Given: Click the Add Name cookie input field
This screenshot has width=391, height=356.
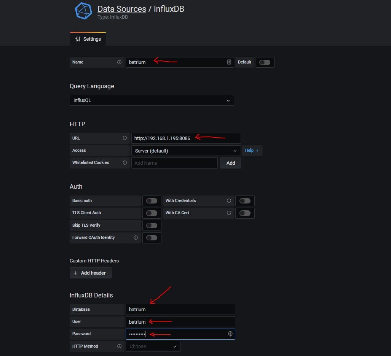Looking at the screenshot, I should tap(174, 163).
